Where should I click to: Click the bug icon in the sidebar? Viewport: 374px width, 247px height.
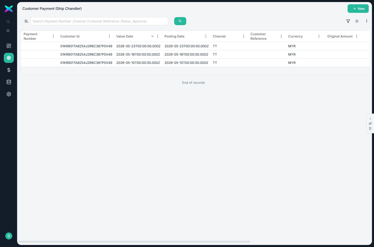pyautogui.click(x=8, y=31)
